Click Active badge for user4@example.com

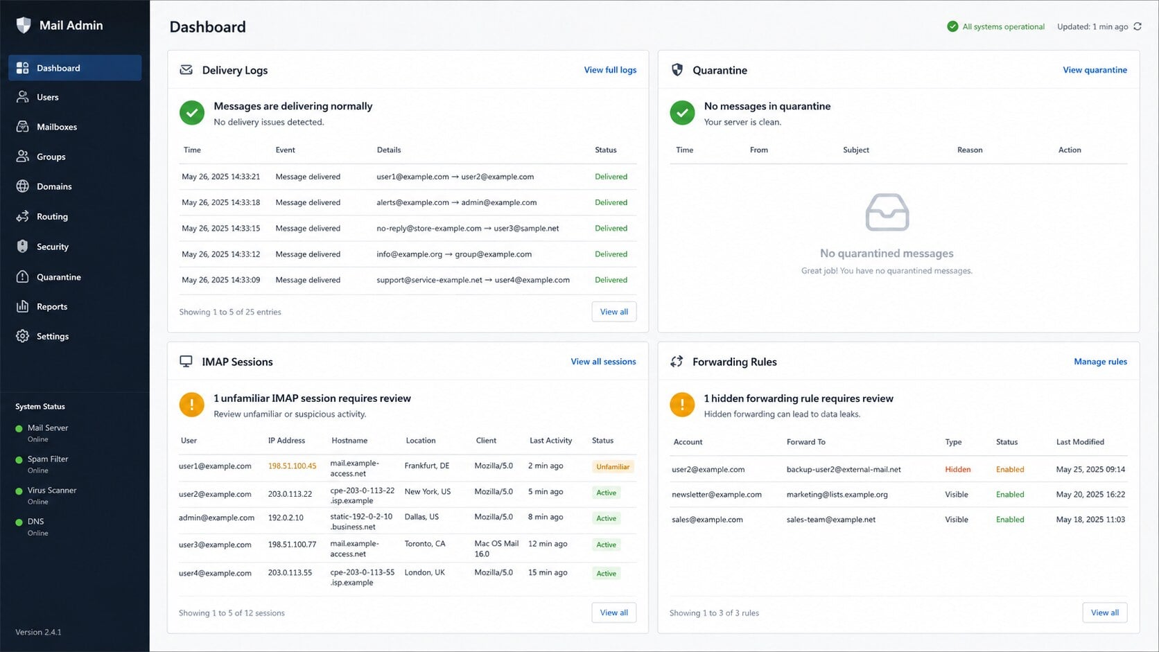tap(606, 574)
